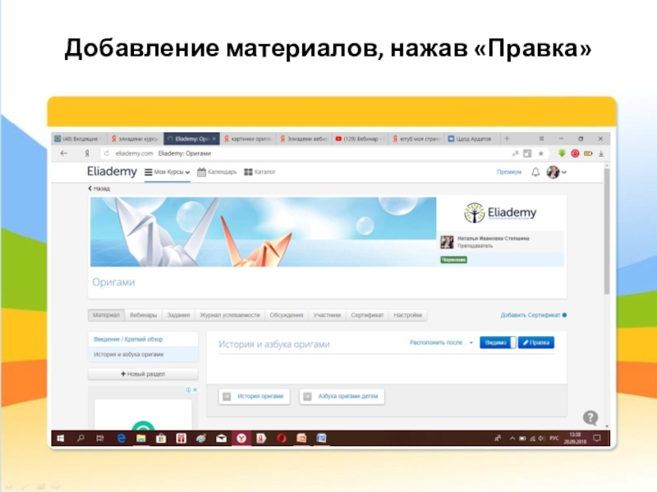
Task: Click the origami banner image
Action: point(263,232)
